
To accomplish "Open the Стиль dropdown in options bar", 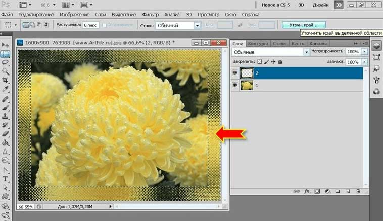I will [177, 25].
